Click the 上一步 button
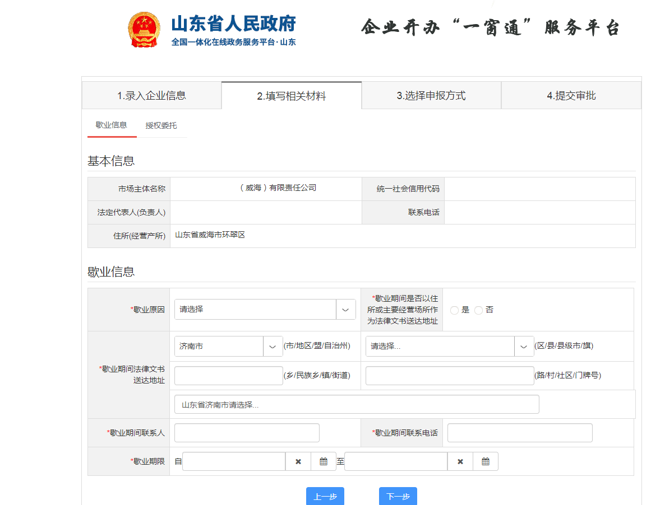This screenshot has height=505, width=651. pyautogui.click(x=325, y=497)
